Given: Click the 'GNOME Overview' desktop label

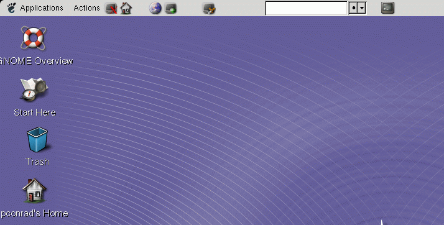Looking at the screenshot, I should (x=36, y=61).
